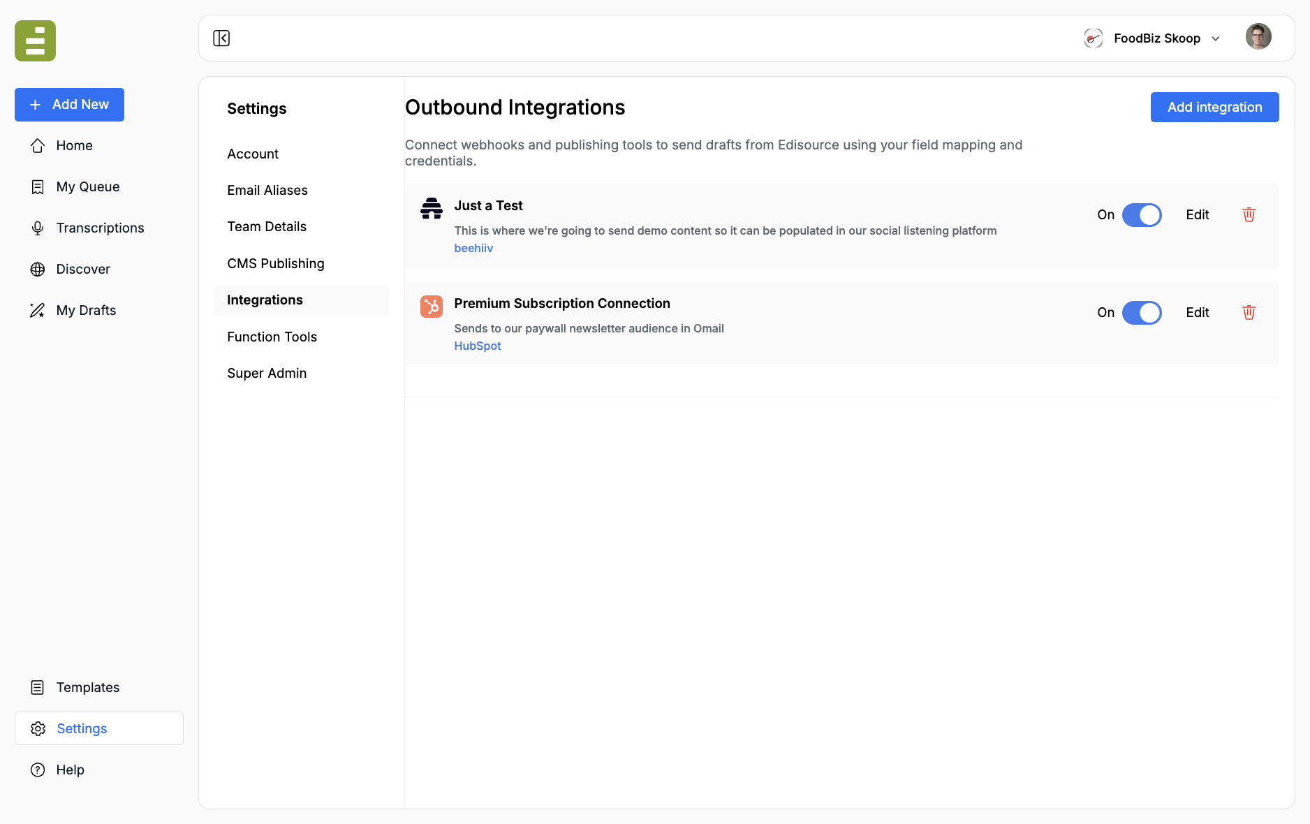
Task: Go to Home in the sidebar
Action: 98,145
